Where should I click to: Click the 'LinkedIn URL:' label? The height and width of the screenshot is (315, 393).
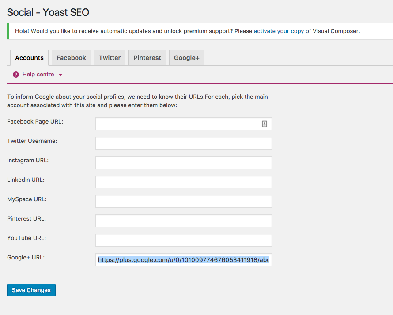[x=26, y=180]
